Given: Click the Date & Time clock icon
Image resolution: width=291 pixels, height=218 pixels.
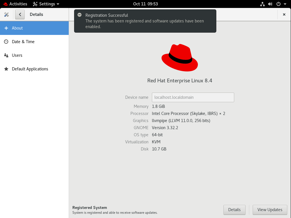Looking at the screenshot, I should pyautogui.click(x=6, y=42).
